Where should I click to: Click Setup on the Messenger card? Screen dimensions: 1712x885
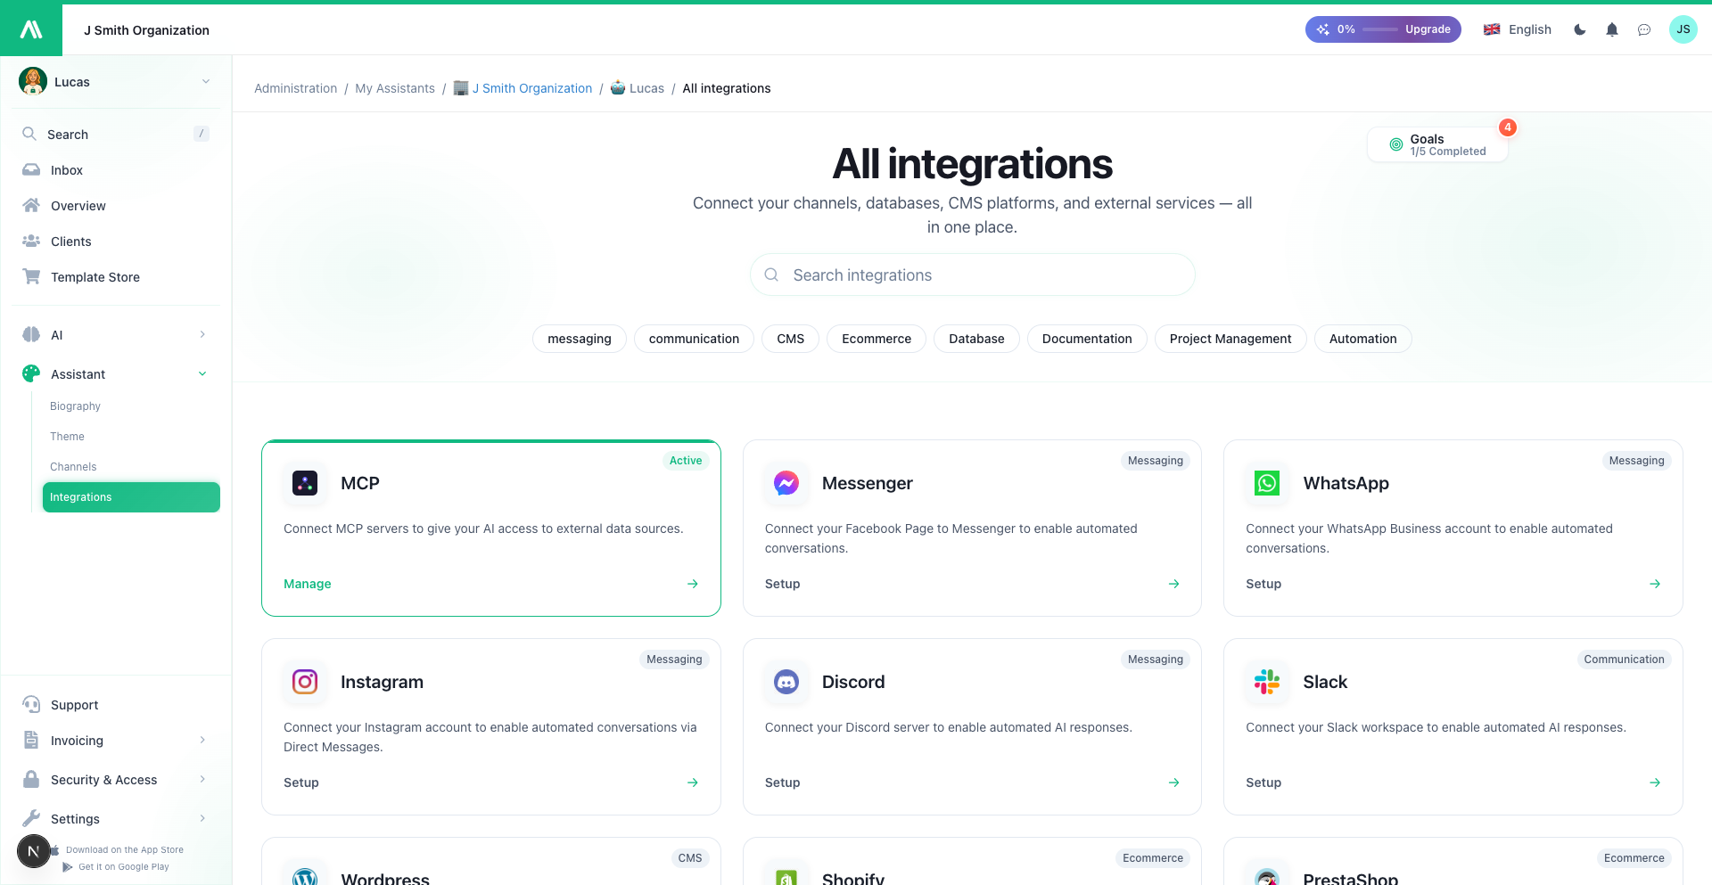pos(782,584)
